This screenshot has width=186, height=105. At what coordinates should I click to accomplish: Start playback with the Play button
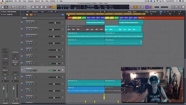(46, 7)
